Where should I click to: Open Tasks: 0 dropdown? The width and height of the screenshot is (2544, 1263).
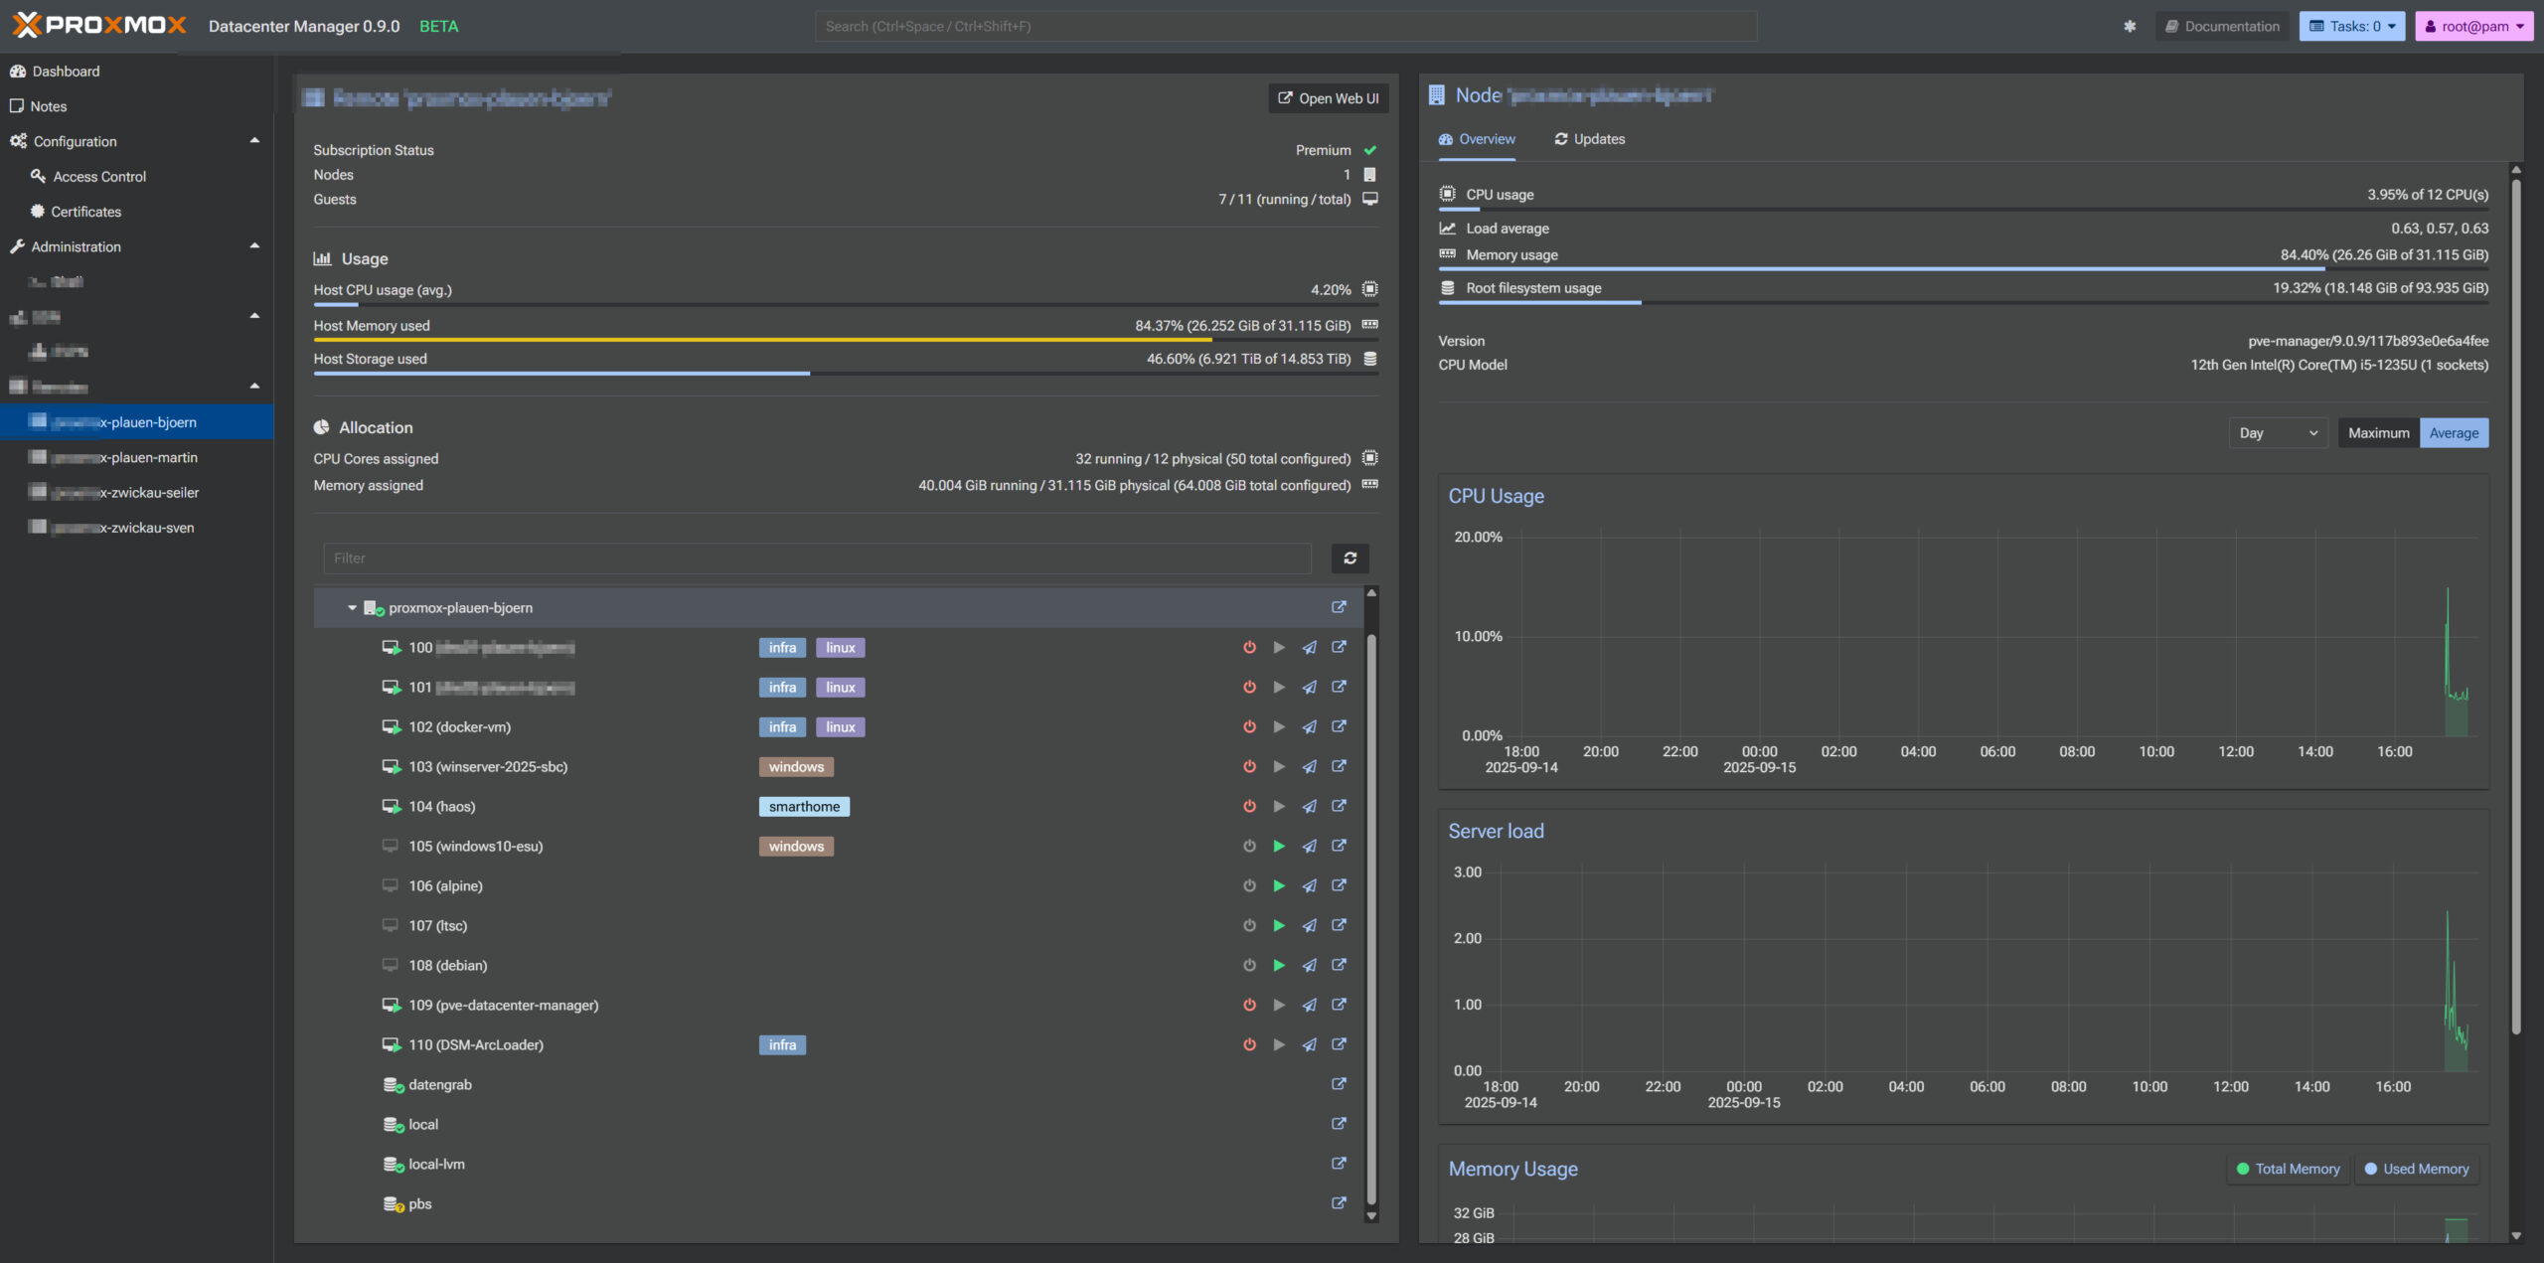pyautogui.click(x=2351, y=27)
